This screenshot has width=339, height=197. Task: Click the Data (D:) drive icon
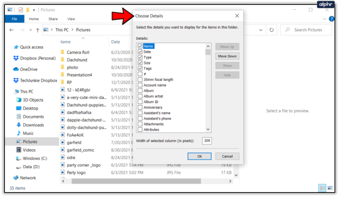pos(19,167)
